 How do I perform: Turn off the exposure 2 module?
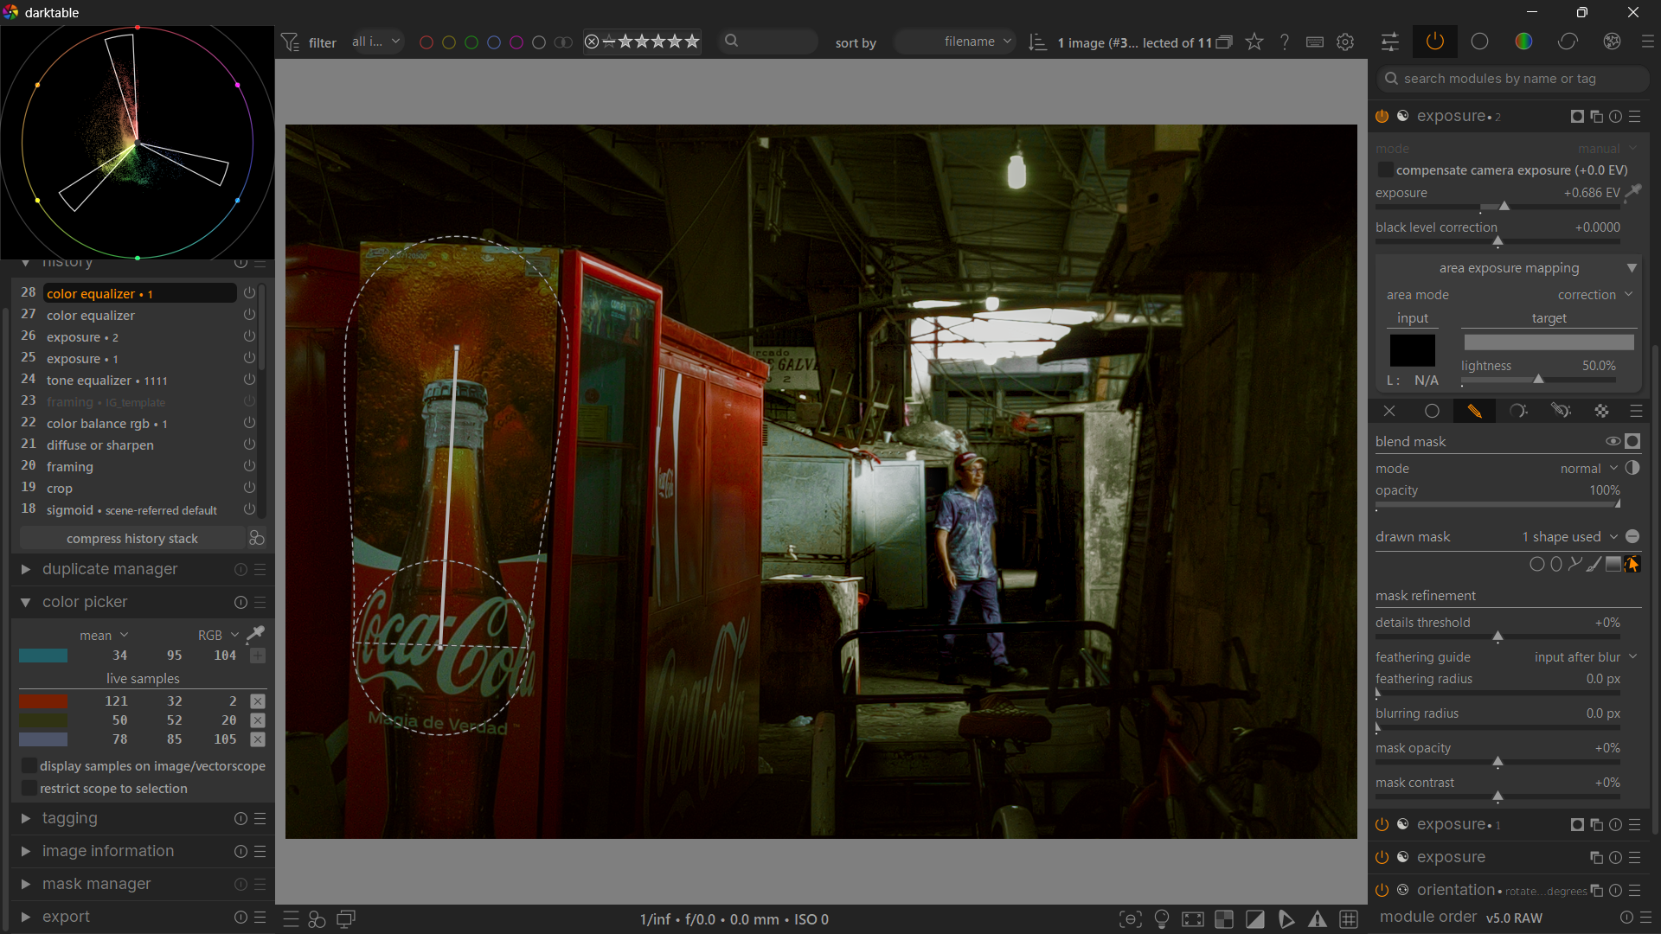(1382, 116)
